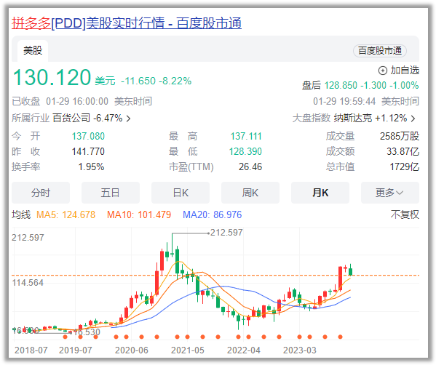436x365 pixels.
Task: Open the 百货公司 industry link
Action: pos(71,118)
